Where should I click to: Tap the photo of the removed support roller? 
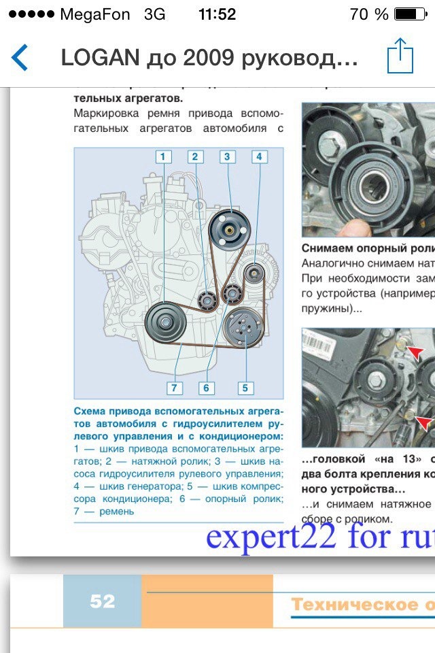coord(368,169)
